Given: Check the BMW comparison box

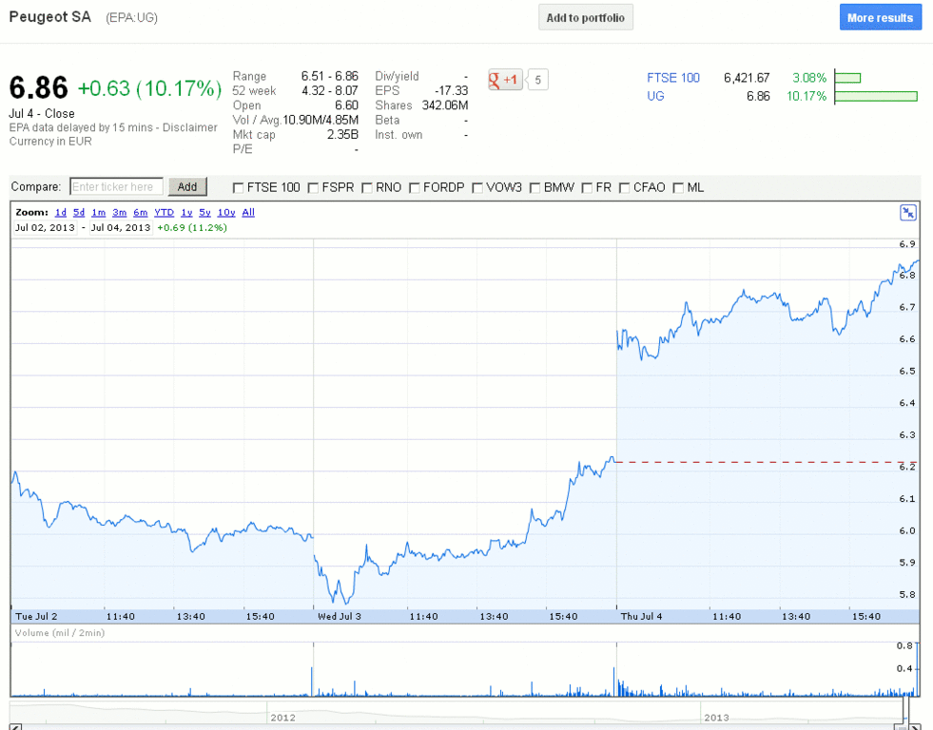Looking at the screenshot, I should 535,188.
